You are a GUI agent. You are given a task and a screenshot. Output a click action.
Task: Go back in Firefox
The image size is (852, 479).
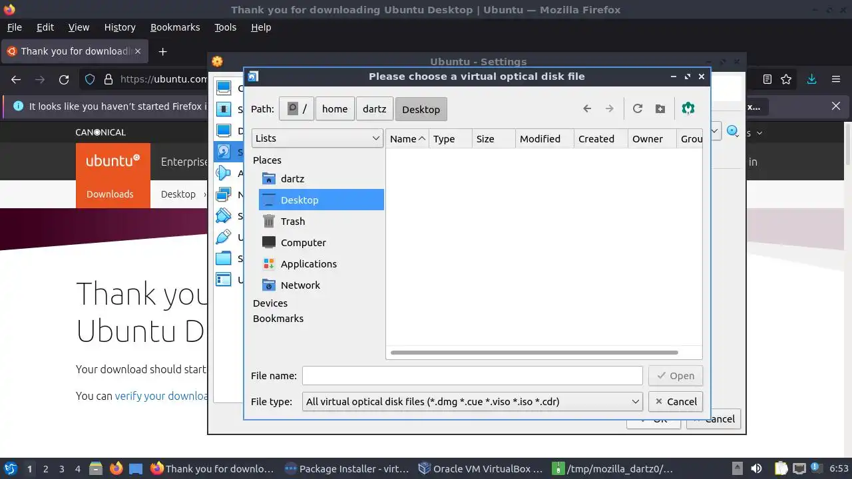pyautogui.click(x=16, y=79)
